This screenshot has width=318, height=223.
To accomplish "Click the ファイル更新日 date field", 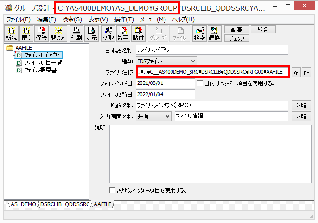I will (x=165, y=95).
